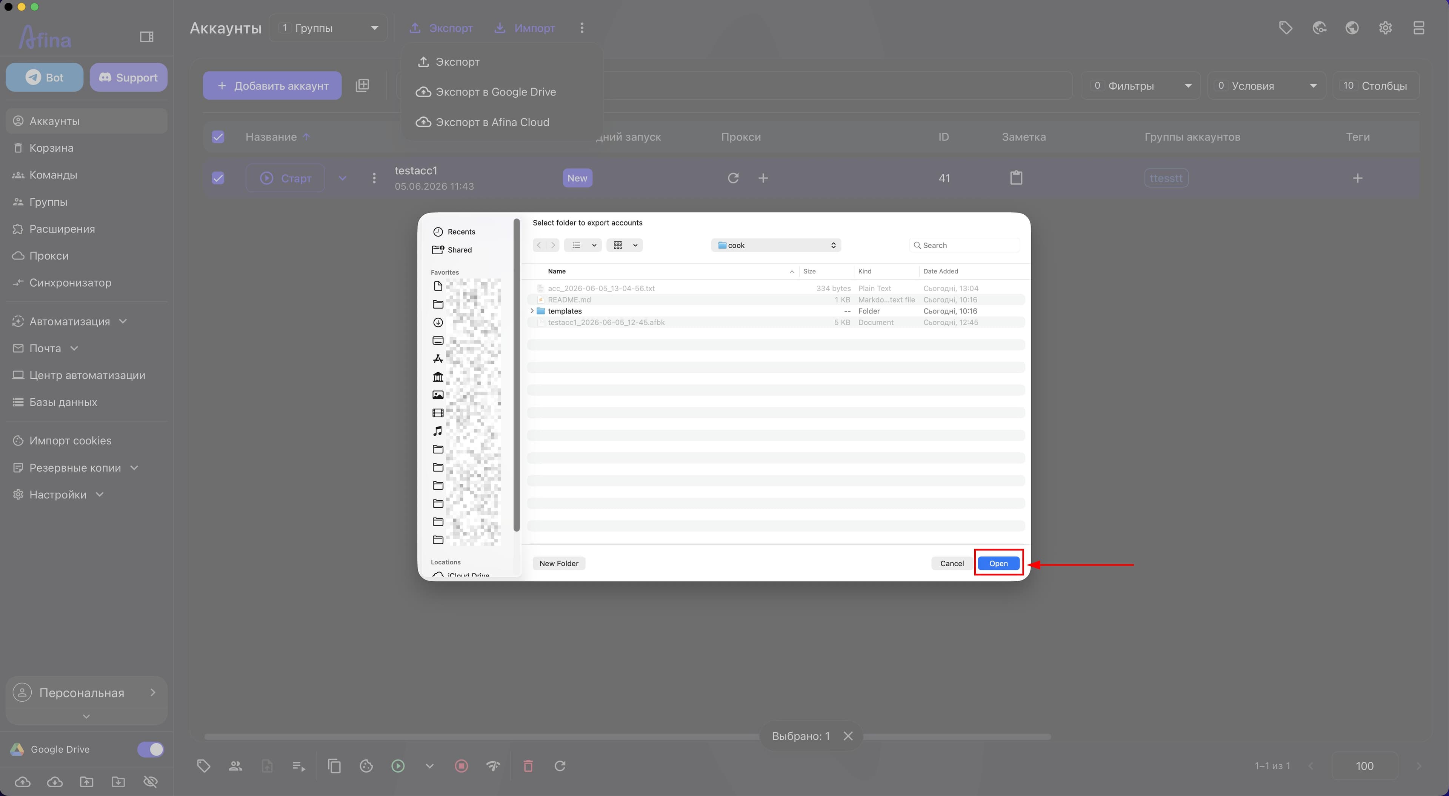Viewport: 1449px width, 796px height.
Task: Click the Telegram Bot button
Action: 45,77
